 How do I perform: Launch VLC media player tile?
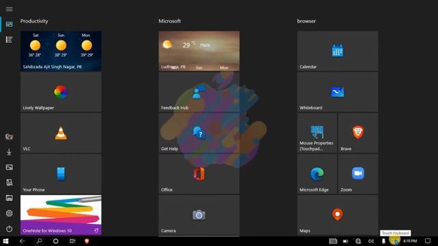pos(61,133)
